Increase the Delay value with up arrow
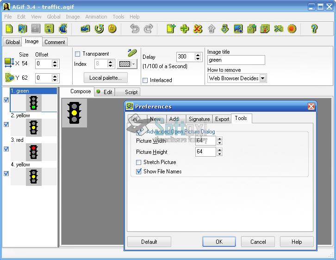336x260 pixels. (x=198, y=55)
